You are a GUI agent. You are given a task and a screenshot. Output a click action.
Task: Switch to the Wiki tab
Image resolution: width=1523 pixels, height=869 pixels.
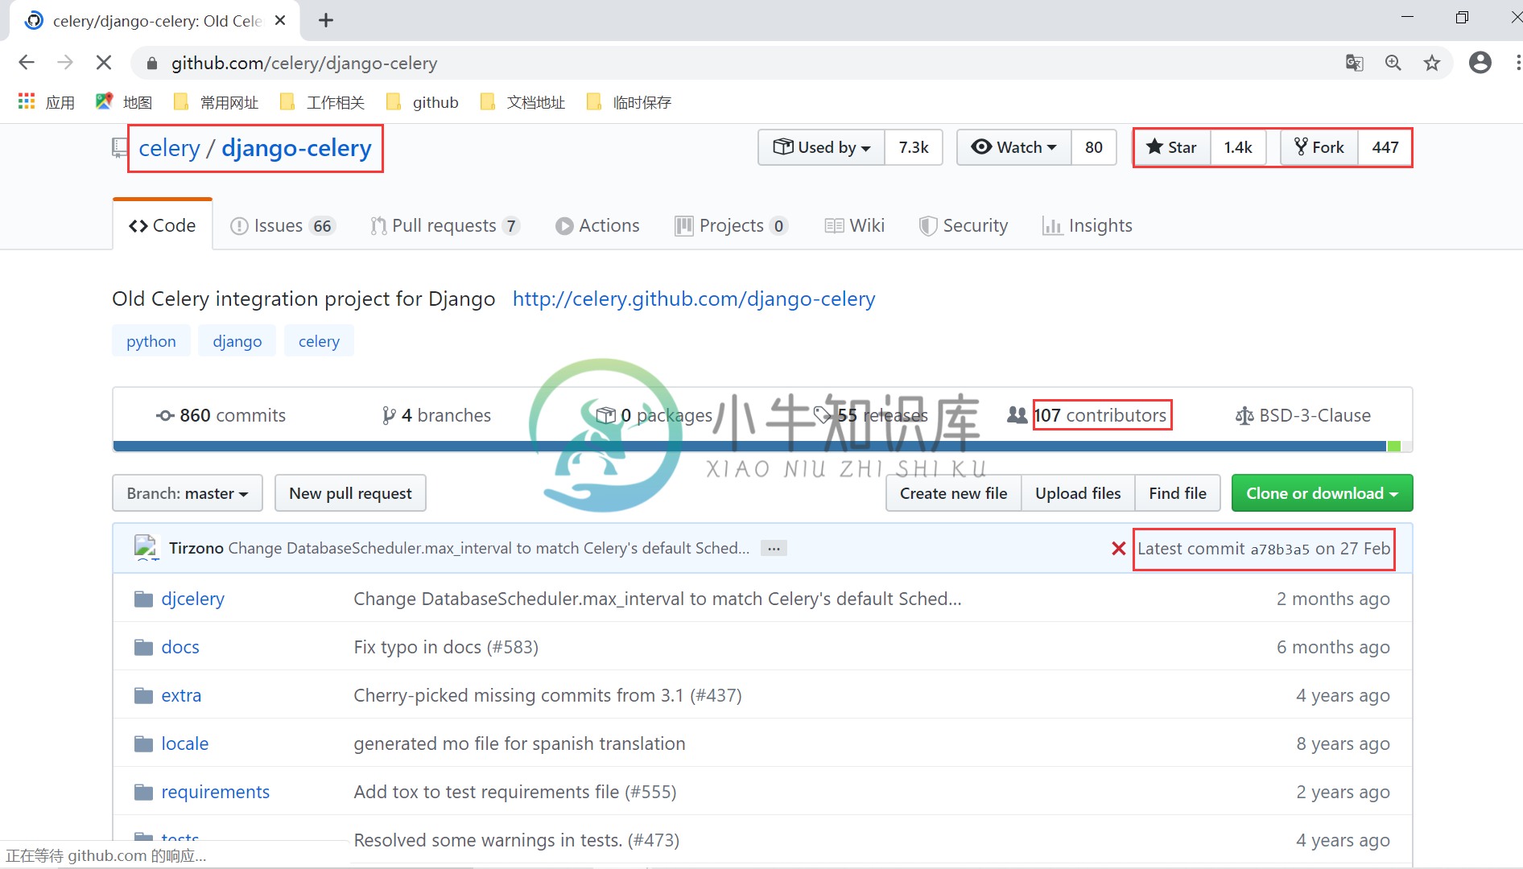(855, 225)
